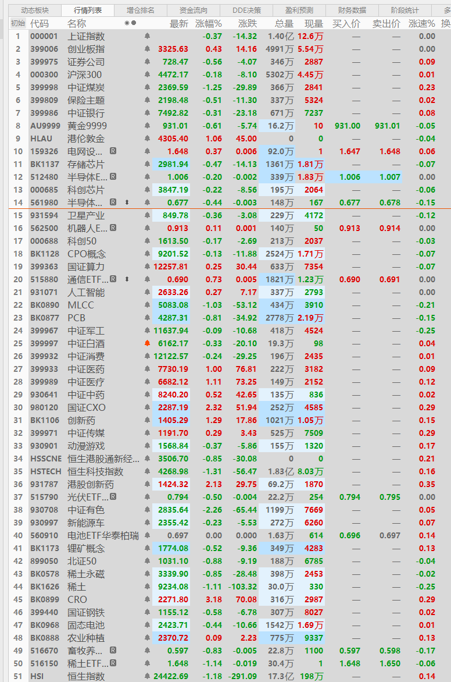Sort the list by 涨幅% column
The width and height of the screenshot is (451, 682).
[x=209, y=23]
